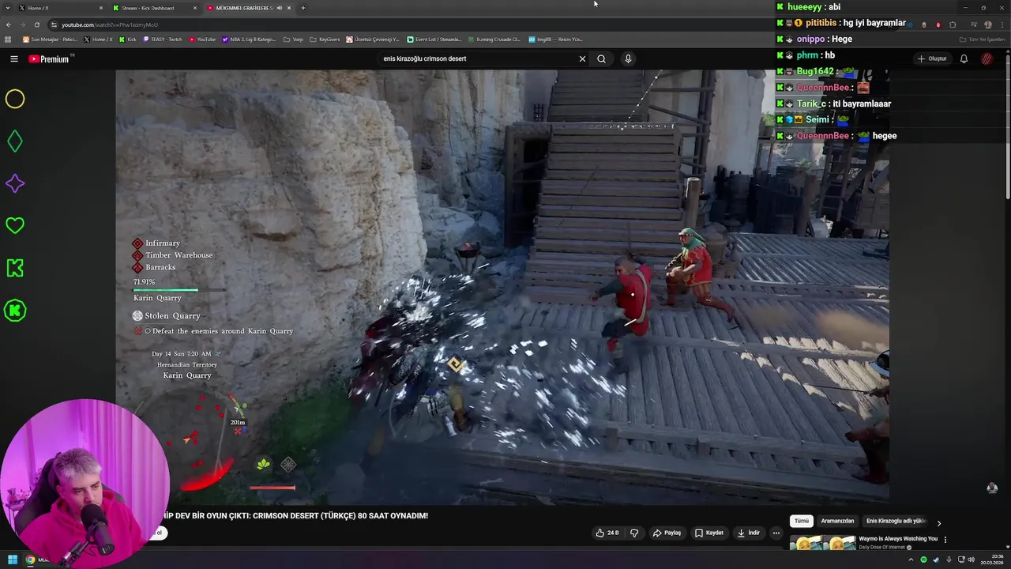Viewport: 1011px width, 569px height.
Task: Click the green Kick K logo icon
Action: [x=15, y=268]
